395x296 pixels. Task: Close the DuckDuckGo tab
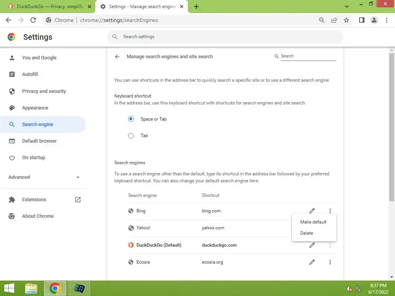click(x=89, y=7)
